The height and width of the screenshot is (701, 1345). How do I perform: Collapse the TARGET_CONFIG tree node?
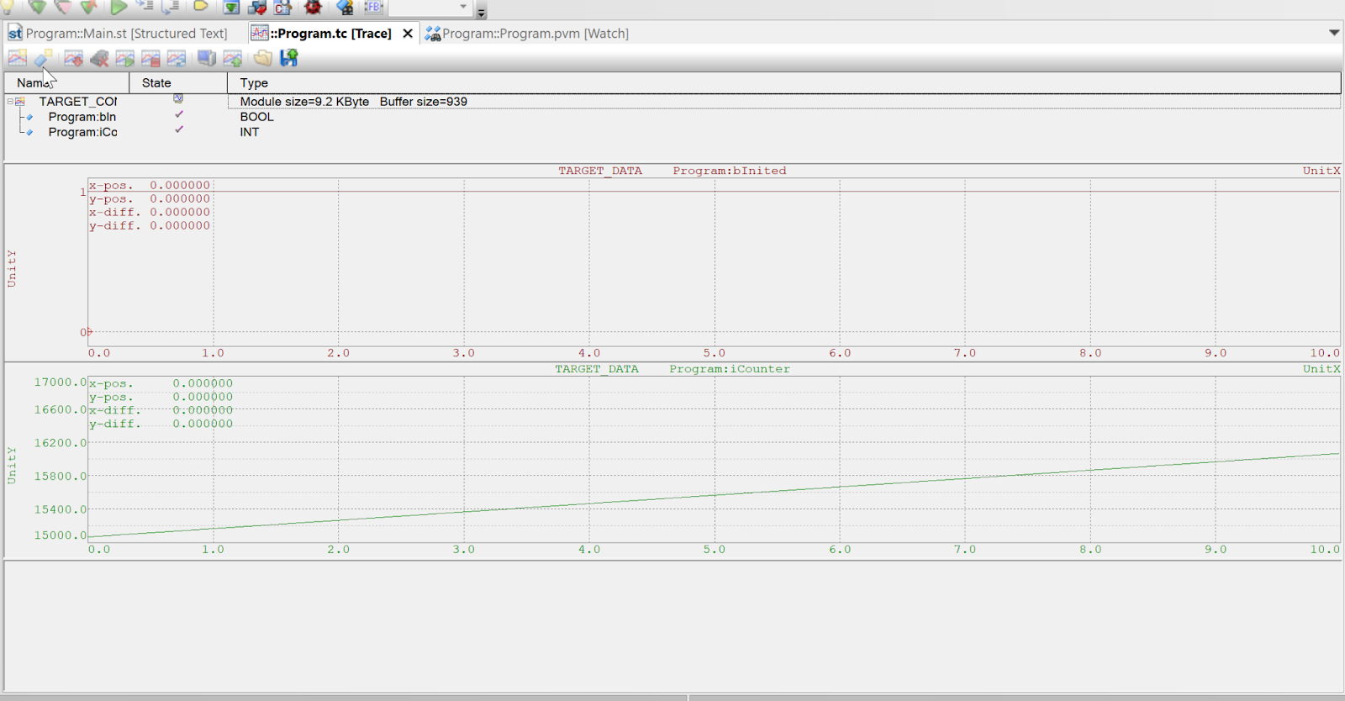(10, 102)
